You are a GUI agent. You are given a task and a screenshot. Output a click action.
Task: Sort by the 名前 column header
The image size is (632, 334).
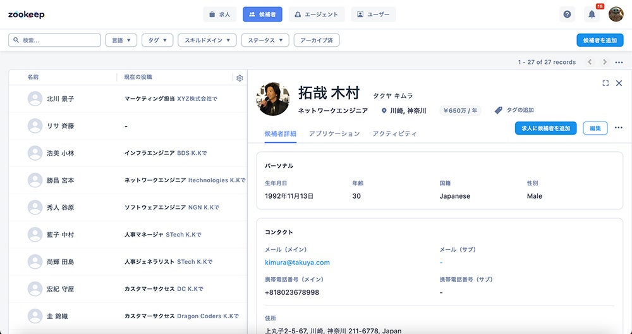[x=33, y=77]
